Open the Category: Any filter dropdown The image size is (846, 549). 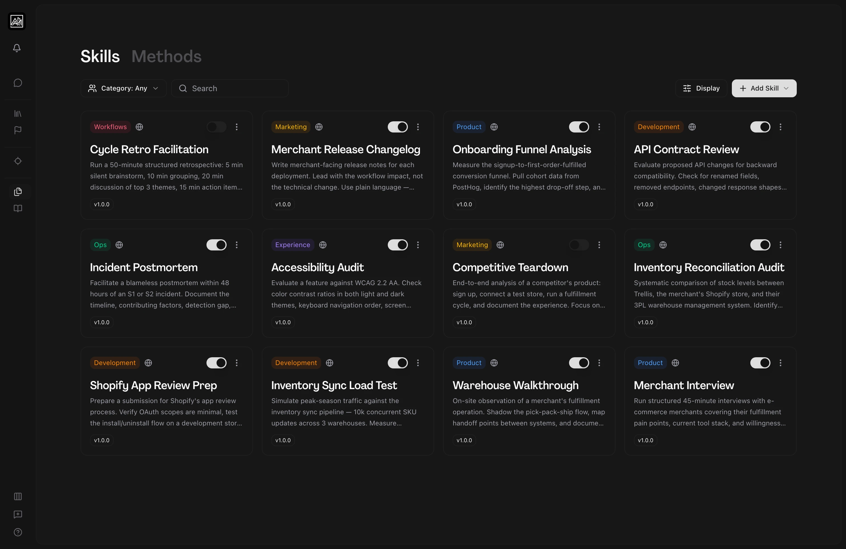[x=123, y=88]
